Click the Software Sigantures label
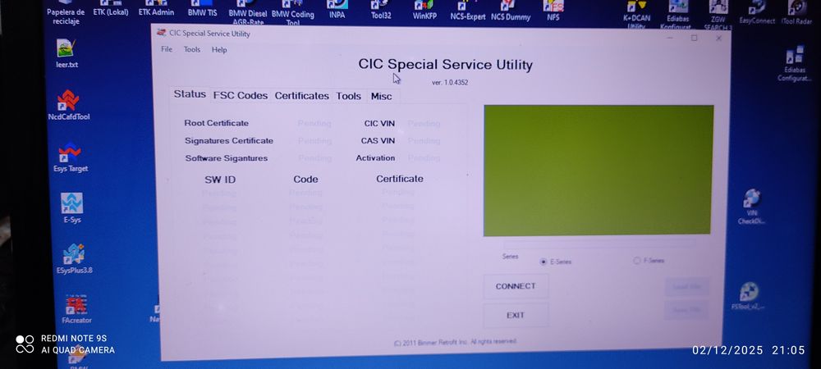 [227, 157]
